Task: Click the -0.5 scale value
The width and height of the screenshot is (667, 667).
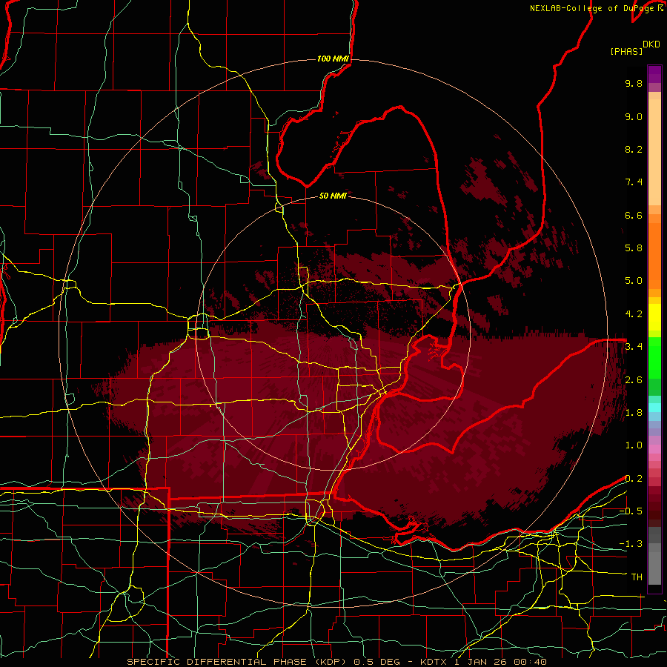Action: [x=631, y=511]
